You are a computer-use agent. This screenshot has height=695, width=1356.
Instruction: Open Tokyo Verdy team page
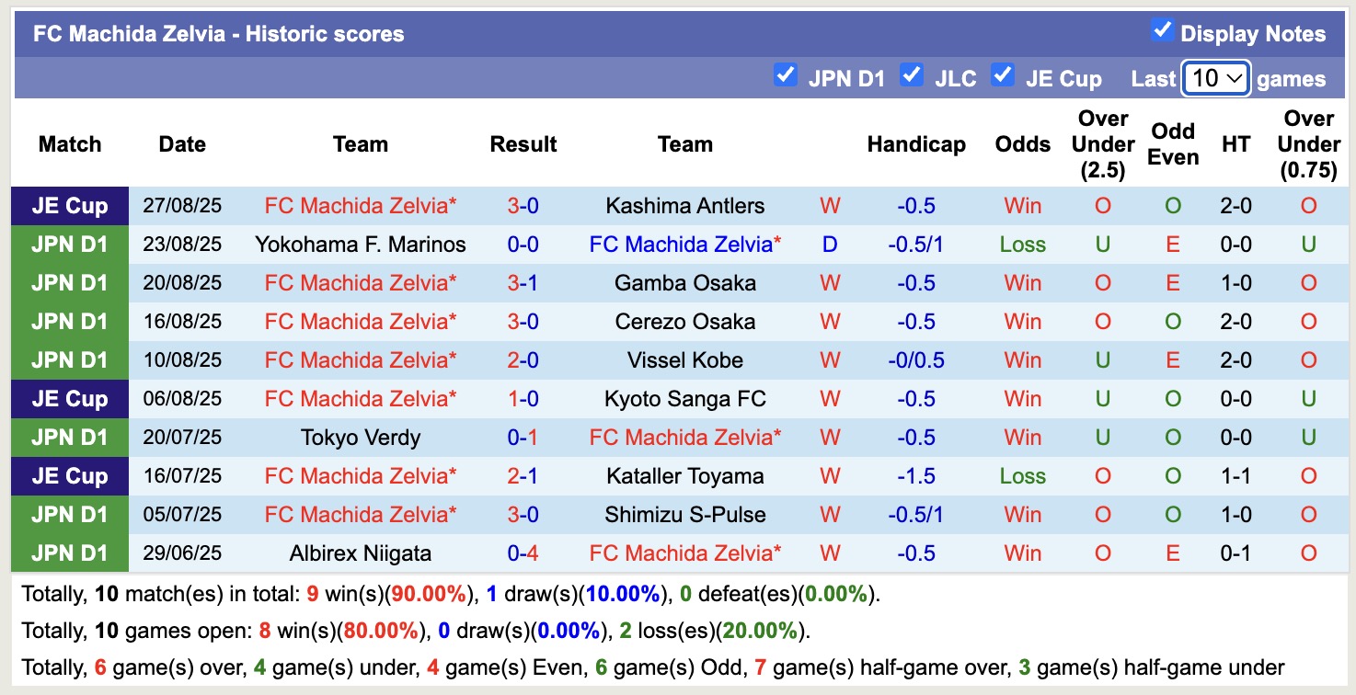(360, 438)
